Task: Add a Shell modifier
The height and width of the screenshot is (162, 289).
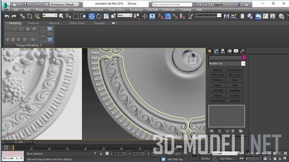Action: 234,85
